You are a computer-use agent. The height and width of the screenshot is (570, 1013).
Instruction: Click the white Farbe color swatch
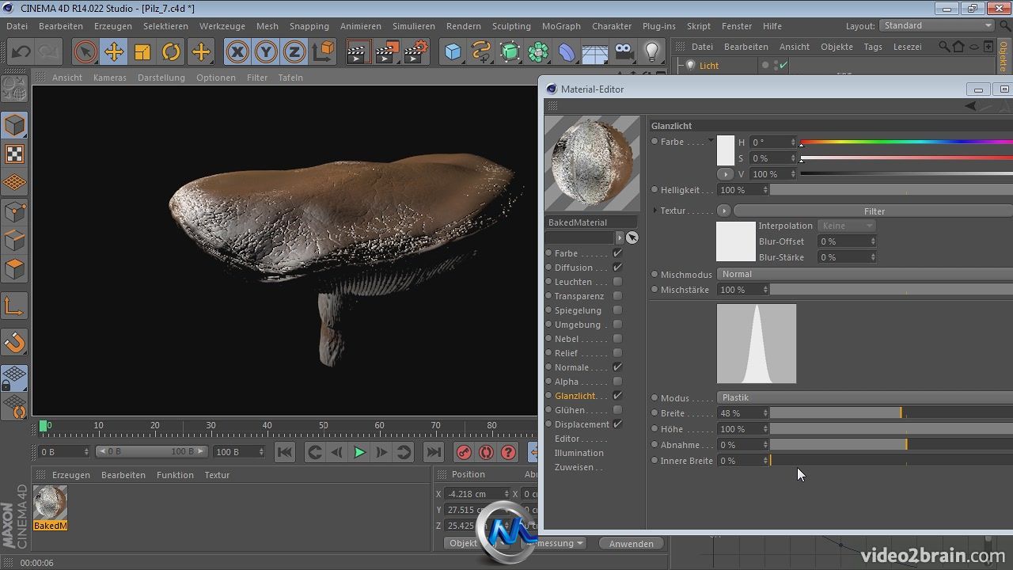click(726, 150)
